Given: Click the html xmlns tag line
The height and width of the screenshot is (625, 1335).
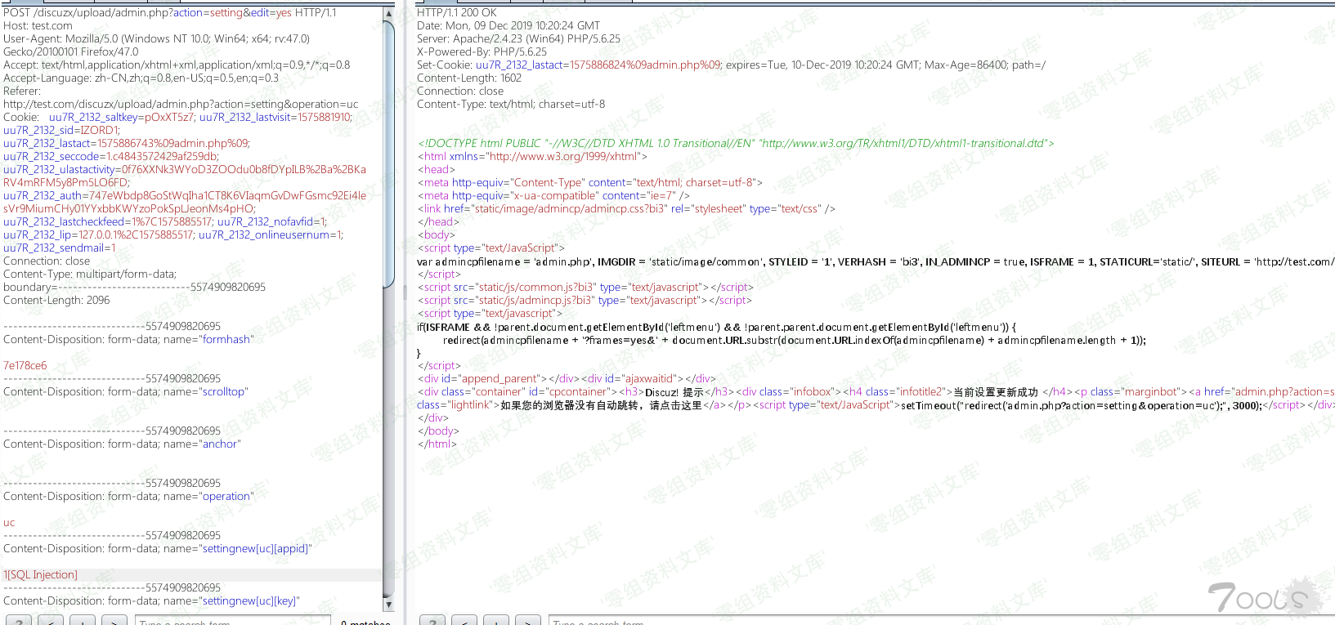Looking at the screenshot, I should point(532,156).
